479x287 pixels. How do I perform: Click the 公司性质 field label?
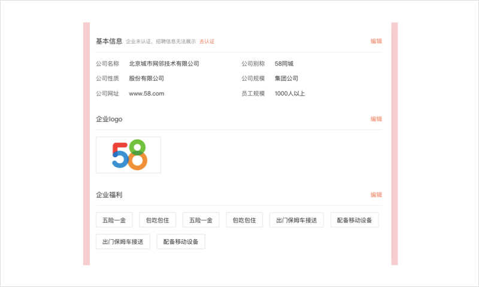pyautogui.click(x=107, y=78)
